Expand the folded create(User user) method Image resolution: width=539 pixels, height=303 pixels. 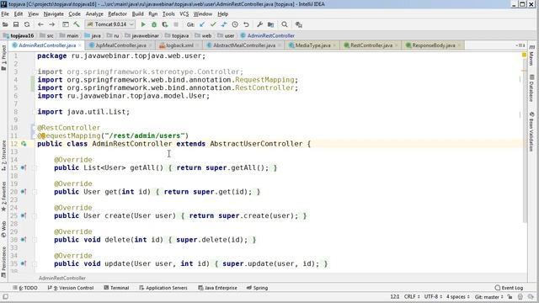(35, 215)
